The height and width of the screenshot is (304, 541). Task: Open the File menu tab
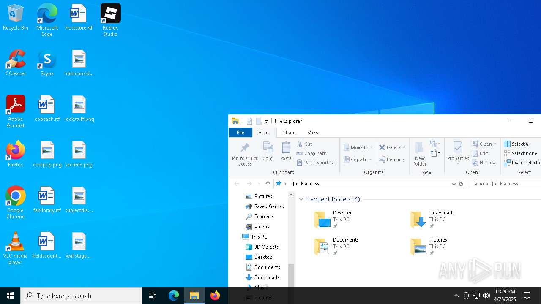click(x=240, y=133)
